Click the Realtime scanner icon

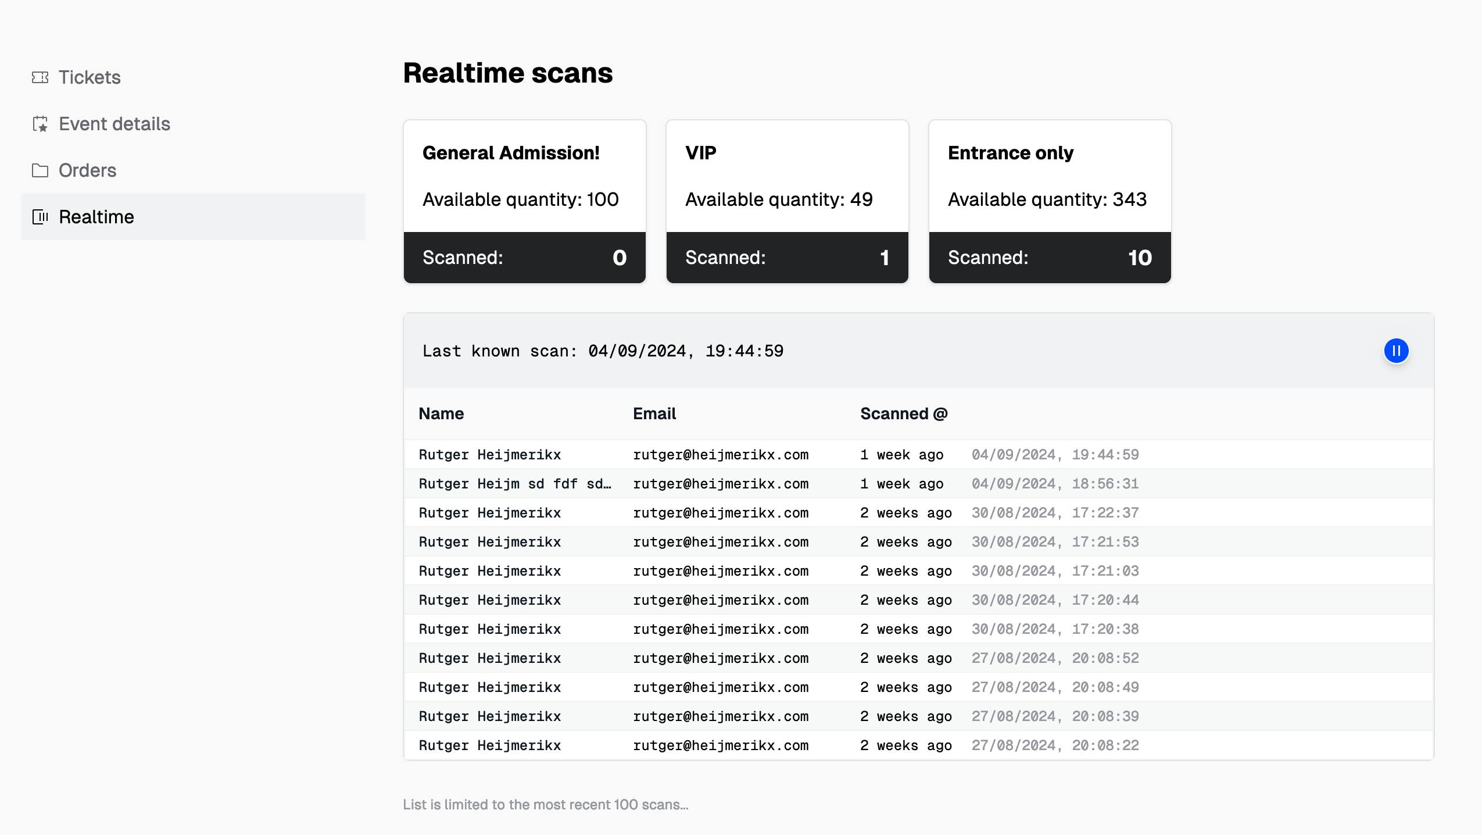coord(40,217)
